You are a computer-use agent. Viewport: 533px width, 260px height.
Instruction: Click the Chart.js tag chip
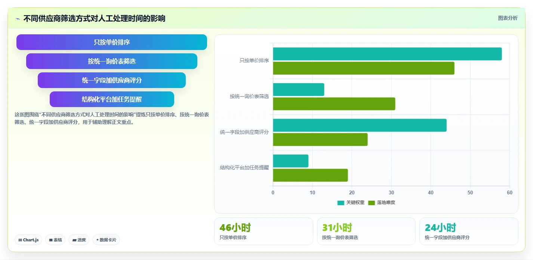tap(28, 240)
